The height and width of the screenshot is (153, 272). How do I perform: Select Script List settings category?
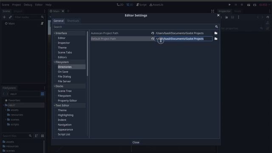tap(64, 134)
